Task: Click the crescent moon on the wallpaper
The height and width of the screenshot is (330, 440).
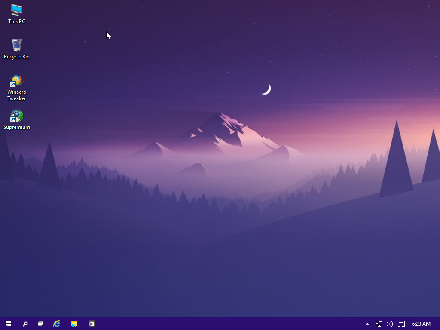Action: [267, 89]
